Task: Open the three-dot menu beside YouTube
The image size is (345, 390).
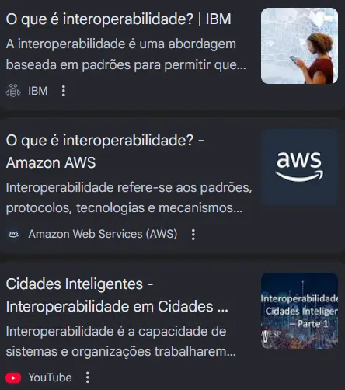Action: click(x=88, y=378)
